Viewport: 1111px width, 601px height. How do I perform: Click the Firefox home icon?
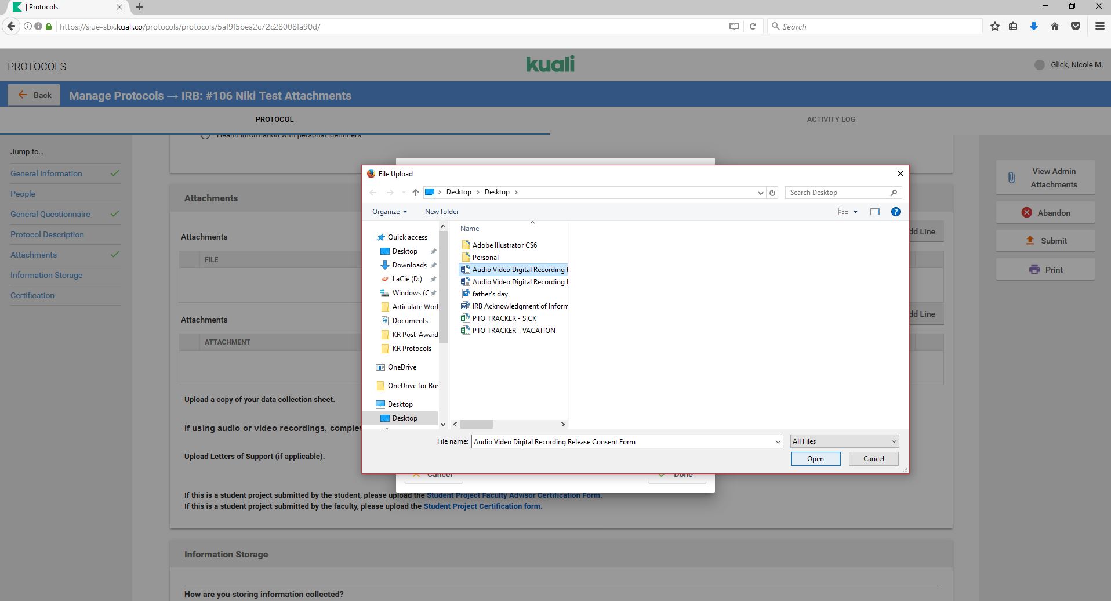tap(1054, 27)
